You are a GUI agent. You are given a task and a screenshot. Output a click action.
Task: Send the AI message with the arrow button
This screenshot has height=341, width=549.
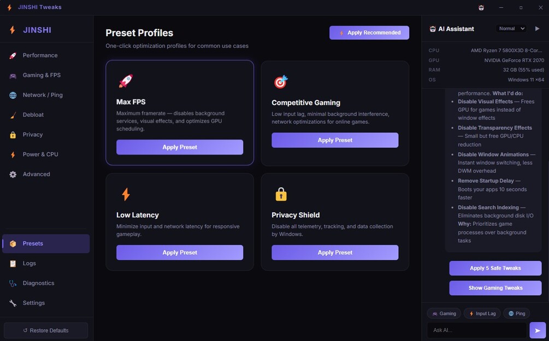coord(538,330)
